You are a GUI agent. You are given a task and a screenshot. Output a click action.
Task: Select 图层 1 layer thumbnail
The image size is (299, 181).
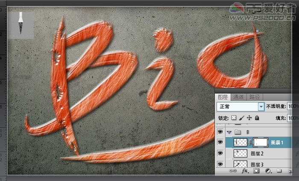tap(240, 143)
